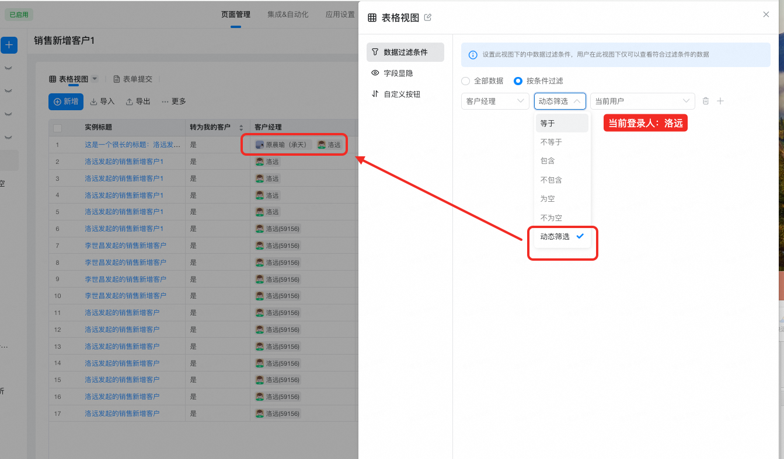Close the 表格视图 settings panel
Screen dimensions: 784x459
click(x=766, y=15)
